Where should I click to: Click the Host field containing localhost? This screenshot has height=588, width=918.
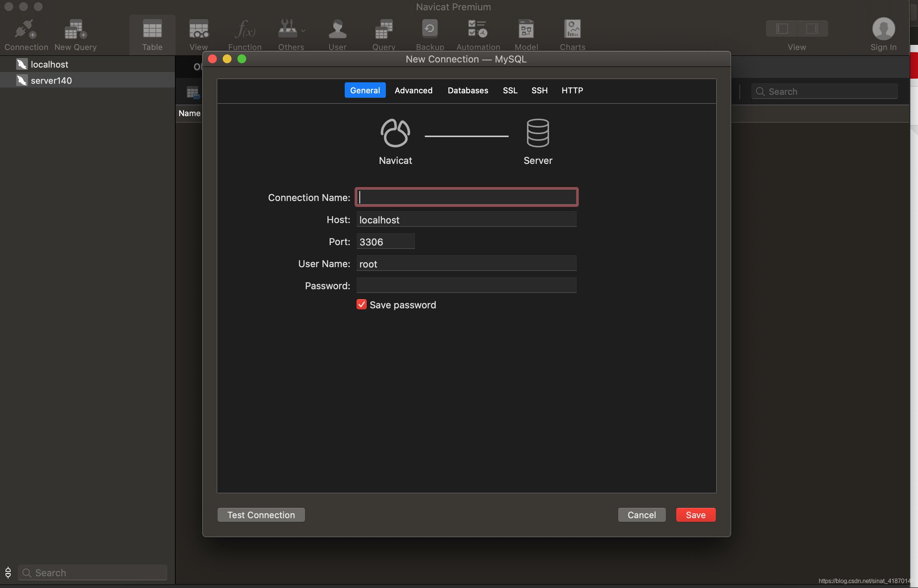[x=466, y=219]
